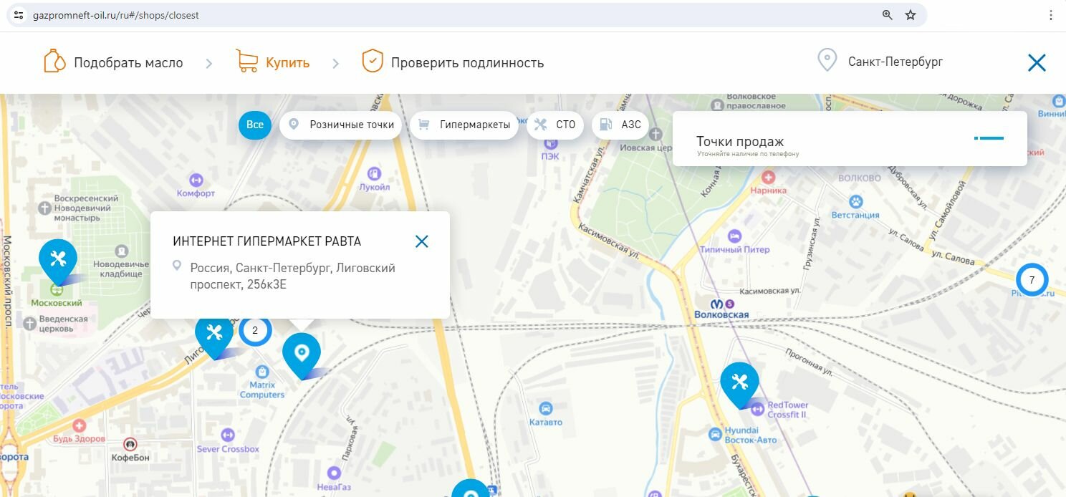1066x497 pixels.
Task: Click the location pin beside Санкт-Петербург
Action: pos(827,61)
